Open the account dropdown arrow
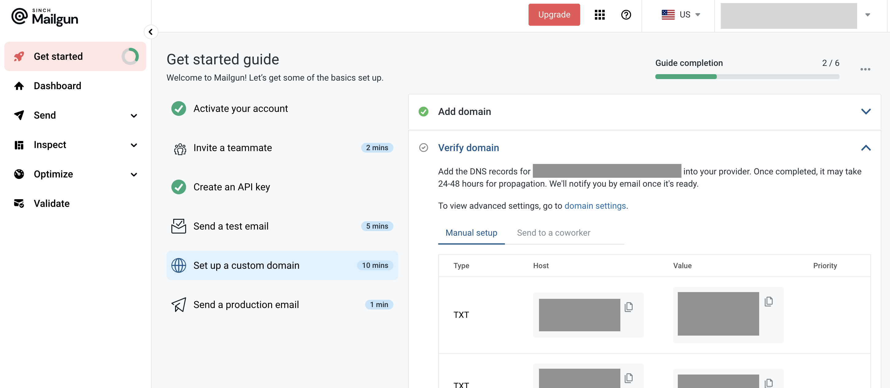The width and height of the screenshot is (890, 388). 867,14
